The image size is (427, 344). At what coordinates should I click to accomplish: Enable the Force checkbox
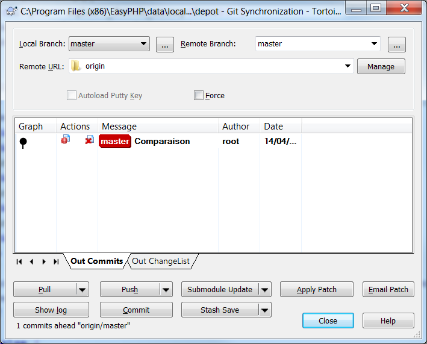tap(199, 95)
